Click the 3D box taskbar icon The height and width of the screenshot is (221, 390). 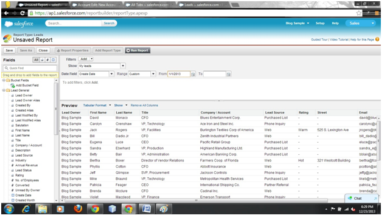112,209
